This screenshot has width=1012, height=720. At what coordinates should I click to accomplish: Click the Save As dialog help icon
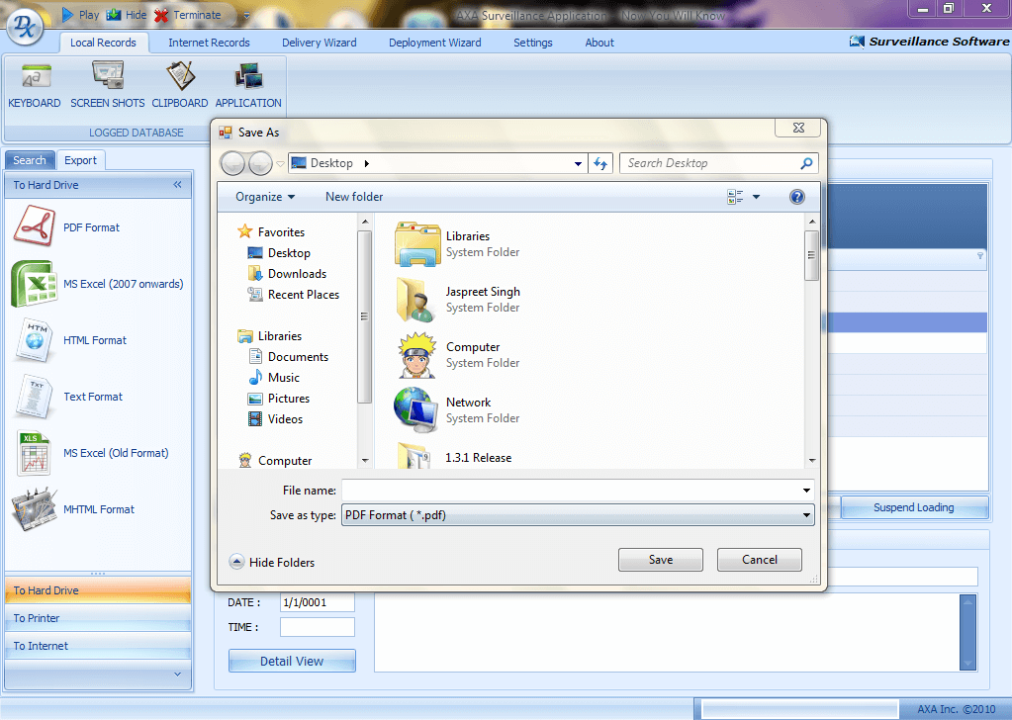click(x=797, y=197)
